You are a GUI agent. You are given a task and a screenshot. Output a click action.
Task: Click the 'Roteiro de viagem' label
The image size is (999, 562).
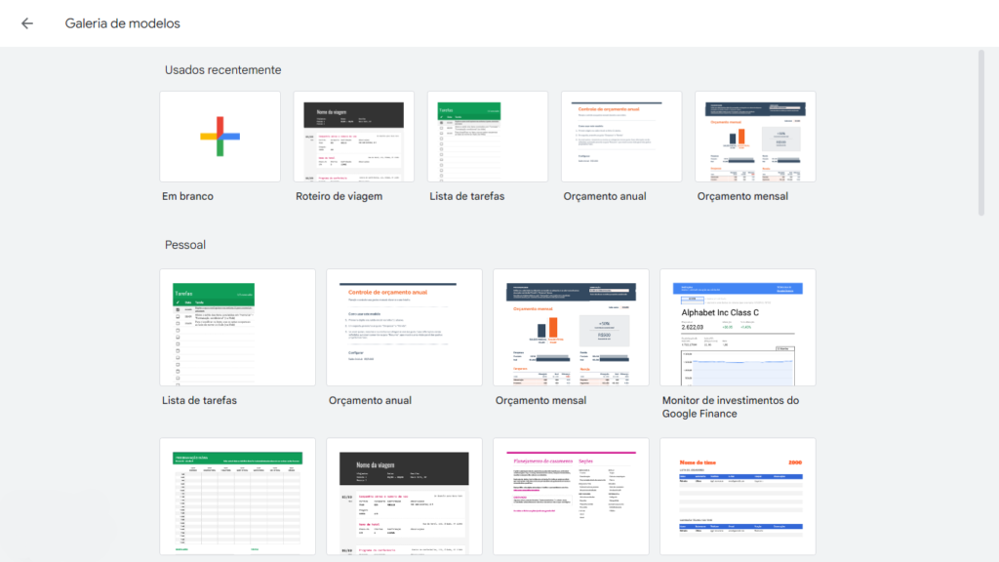339,196
